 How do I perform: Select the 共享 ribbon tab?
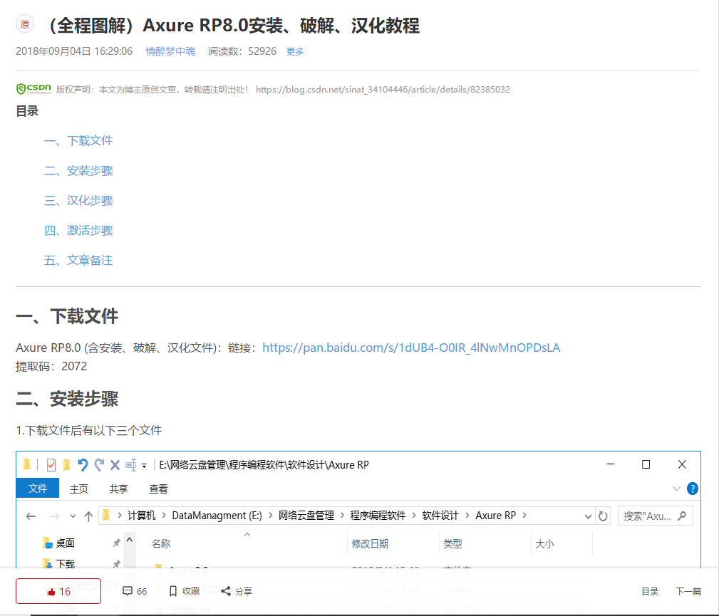point(119,489)
